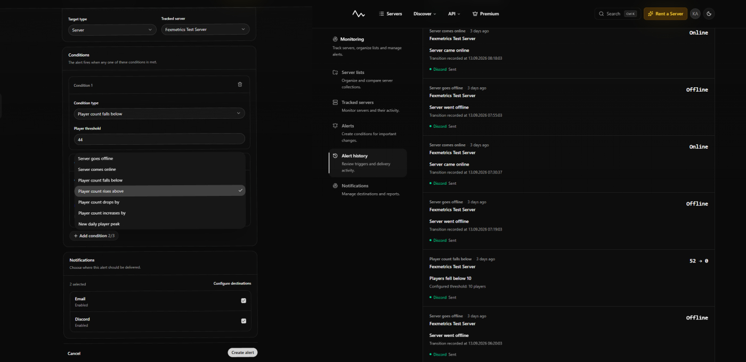Select 'Player count drops by' option
Viewport: 746px width, 362px height.
click(160, 202)
